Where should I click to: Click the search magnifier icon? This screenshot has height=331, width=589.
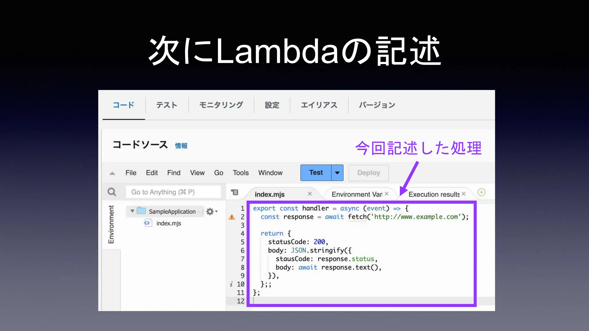coord(112,192)
